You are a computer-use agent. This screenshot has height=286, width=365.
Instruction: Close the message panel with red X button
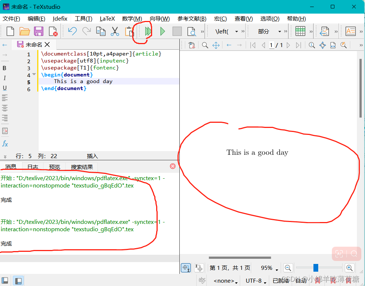tap(173, 166)
